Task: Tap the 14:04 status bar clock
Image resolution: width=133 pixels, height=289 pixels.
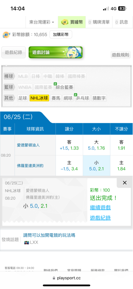Action: 18,8
